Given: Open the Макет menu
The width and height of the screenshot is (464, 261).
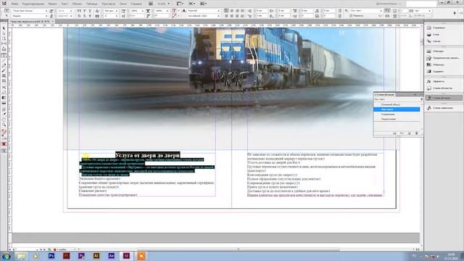Looking at the screenshot, I should click(x=52, y=4).
